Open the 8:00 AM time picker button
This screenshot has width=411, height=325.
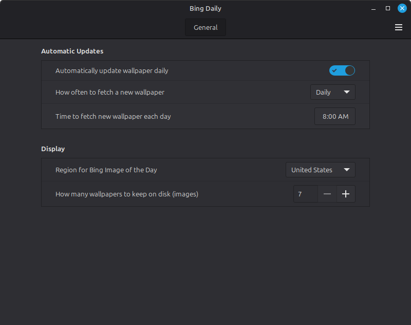point(335,116)
